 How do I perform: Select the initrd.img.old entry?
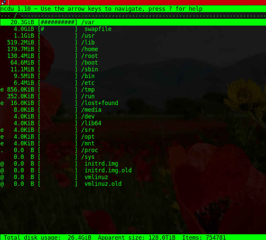(x=133, y=170)
